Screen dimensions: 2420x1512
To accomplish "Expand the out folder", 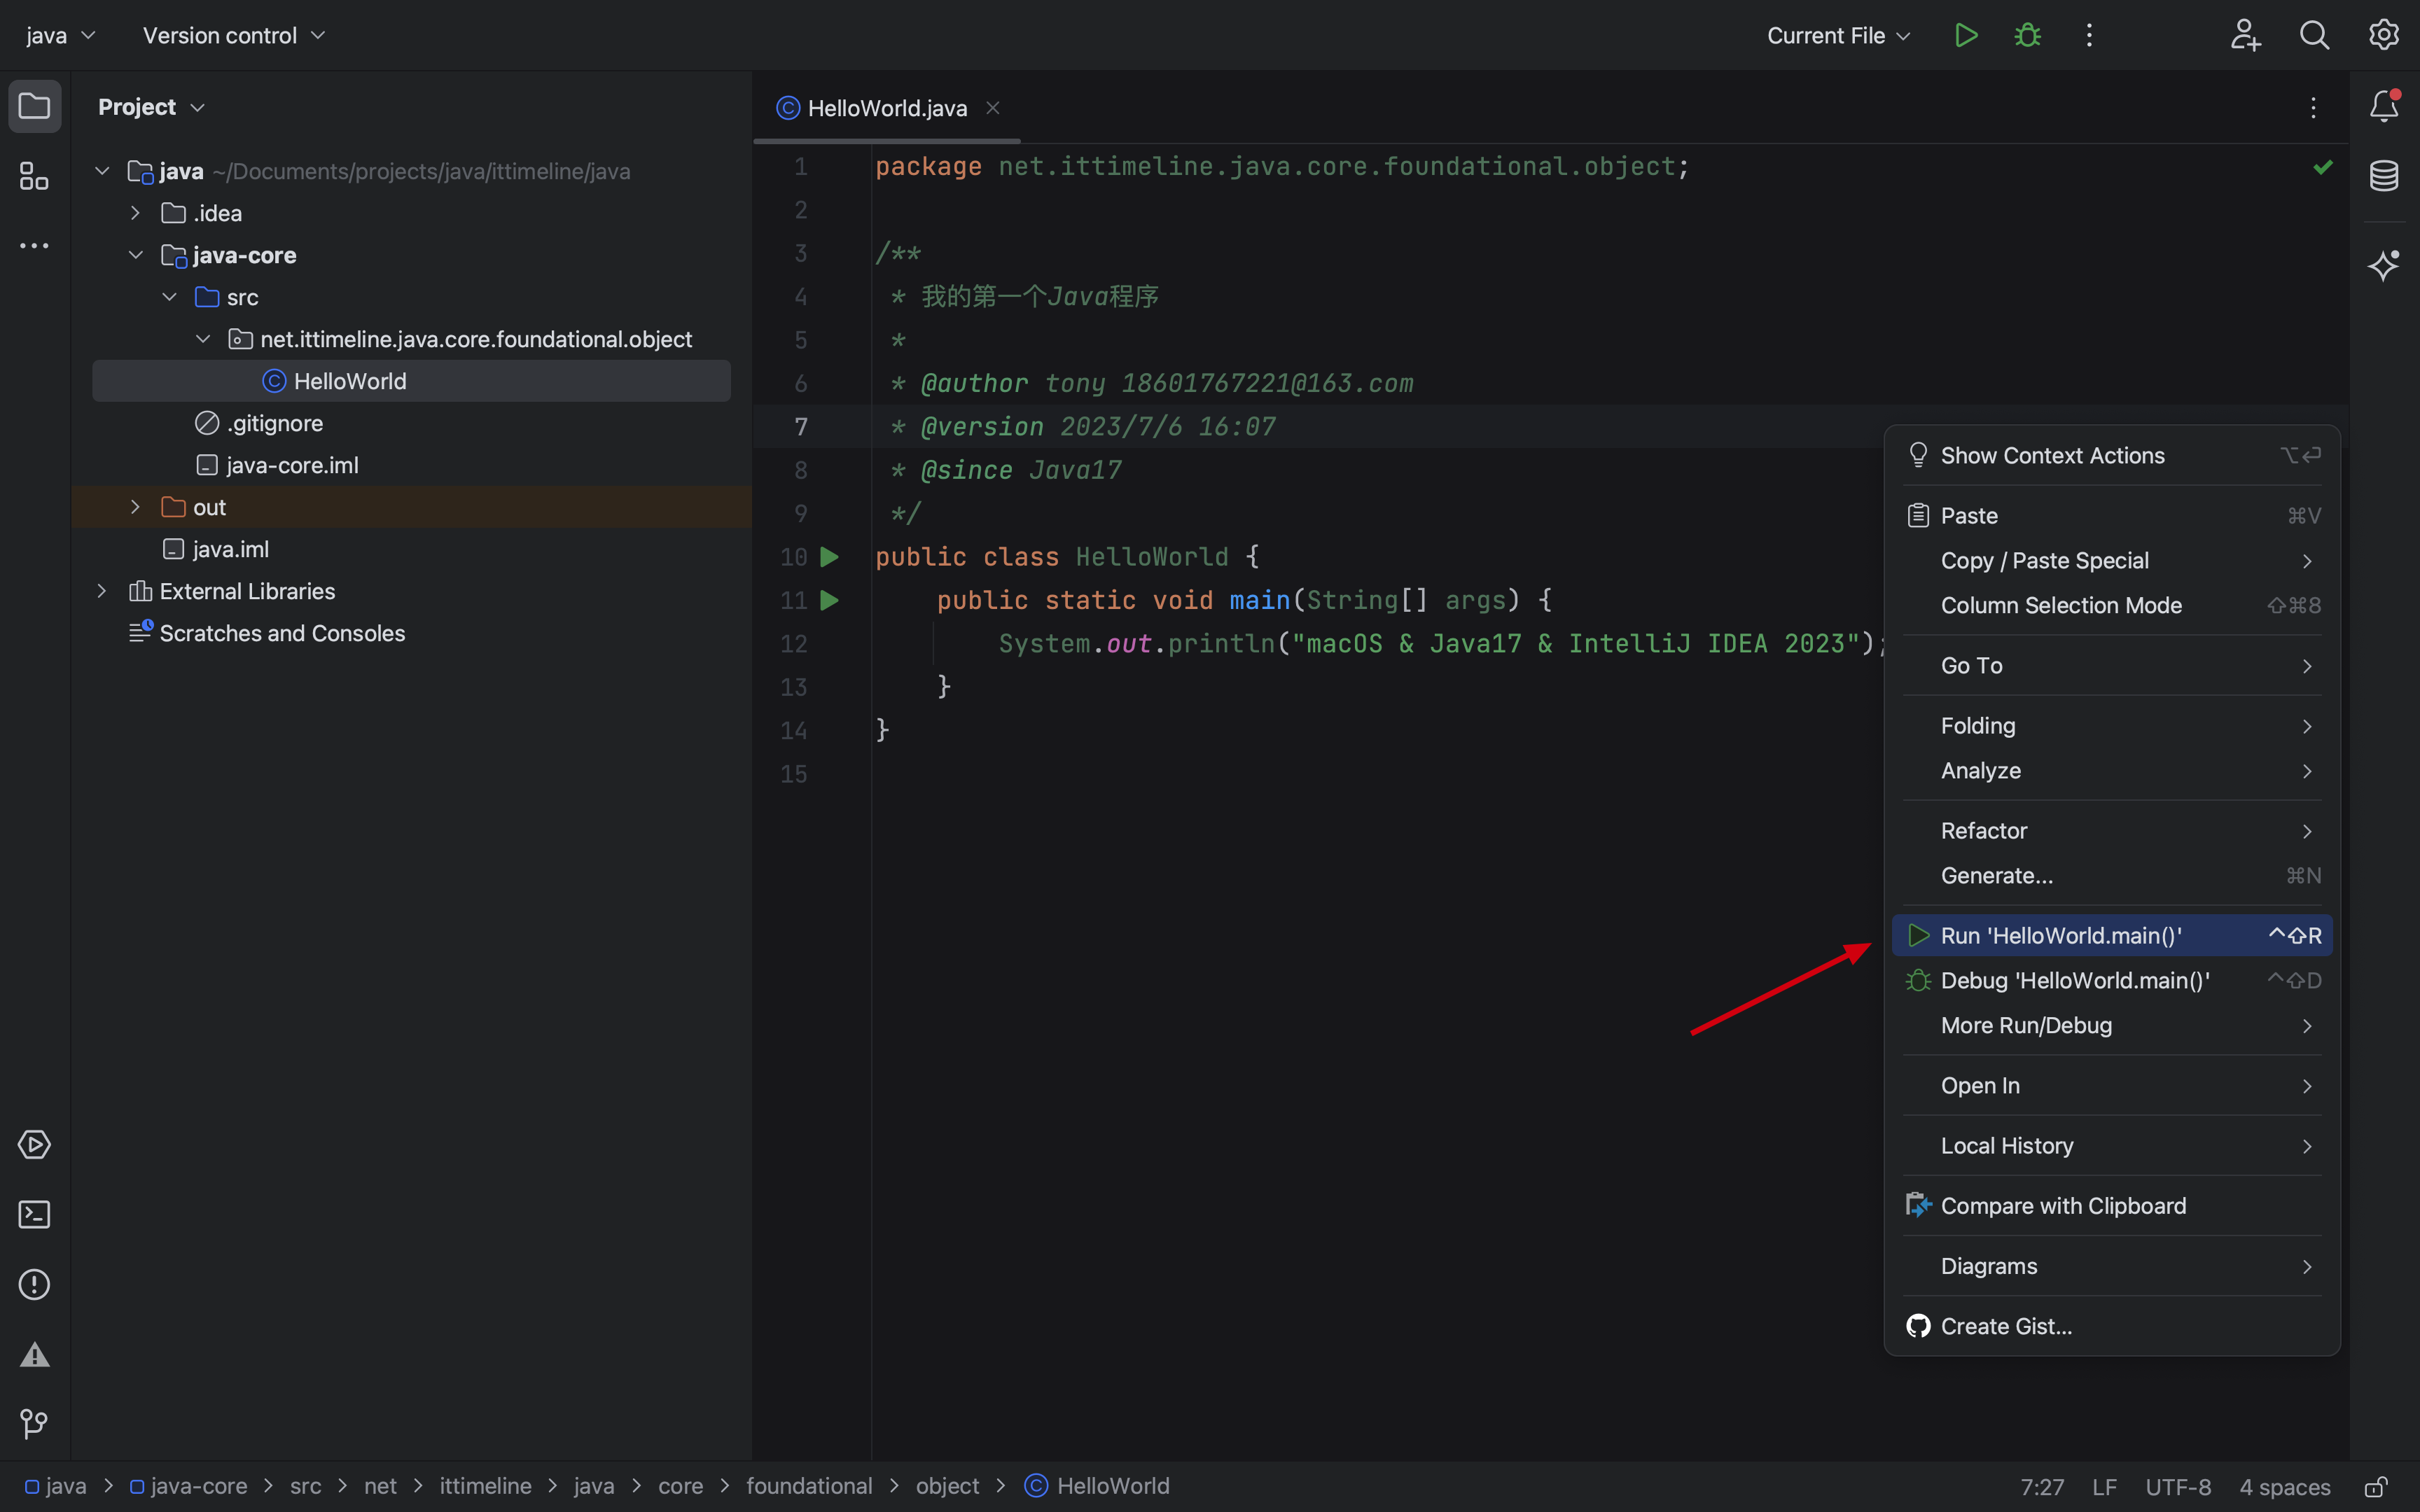I will [x=136, y=507].
